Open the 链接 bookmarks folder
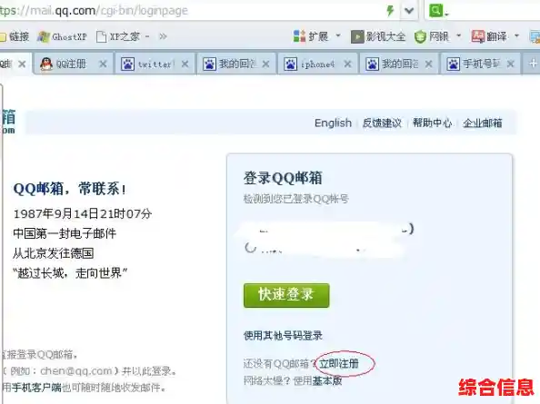 pos(15,36)
